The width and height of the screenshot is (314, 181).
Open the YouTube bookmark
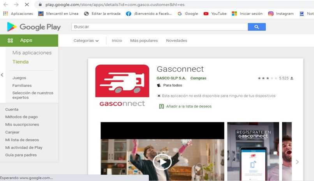click(215, 14)
